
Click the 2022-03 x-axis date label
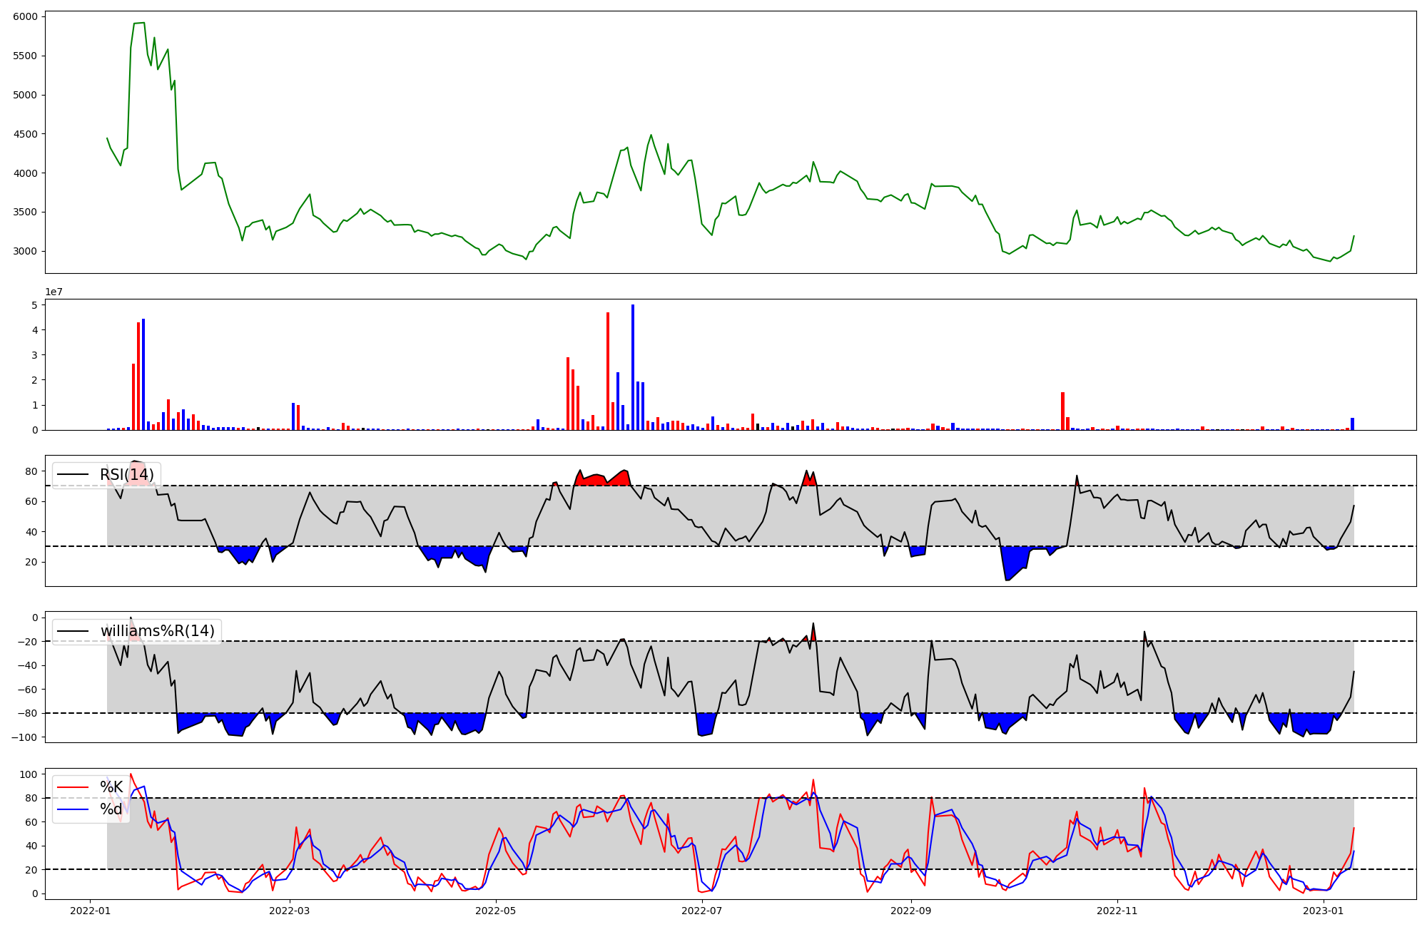point(290,911)
